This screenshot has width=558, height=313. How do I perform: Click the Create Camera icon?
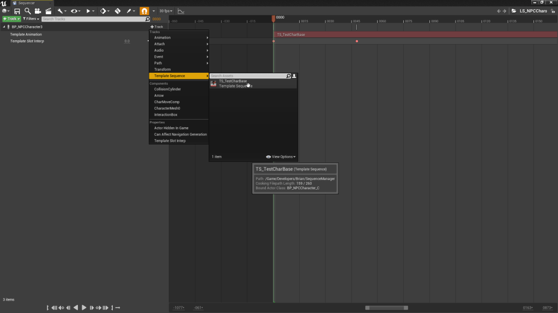(38, 11)
